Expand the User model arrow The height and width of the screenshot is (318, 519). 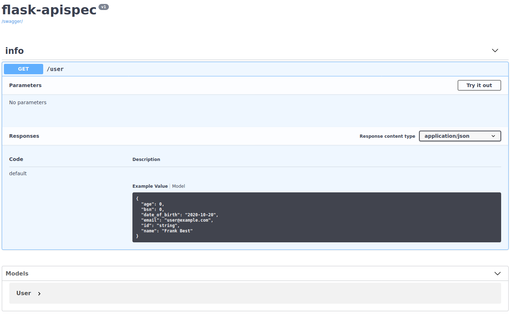[39, 294]
